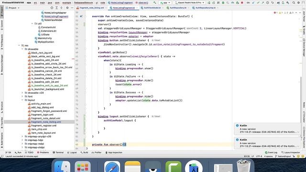Open the Device Manager side panel
The height and width of the screenshot is (172, 306).
click(x=304, y=47)
